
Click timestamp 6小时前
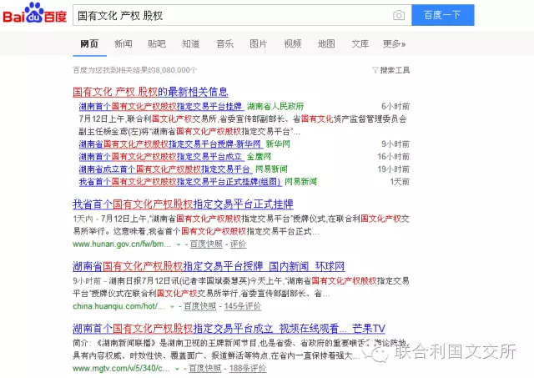coord(395,106)
